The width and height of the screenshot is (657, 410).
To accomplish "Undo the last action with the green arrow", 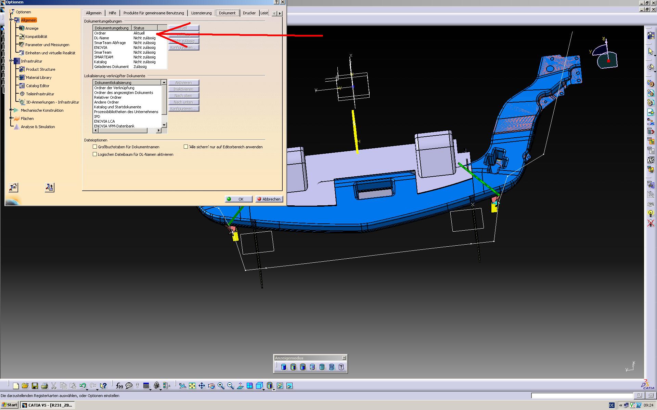I will point(82,386).
